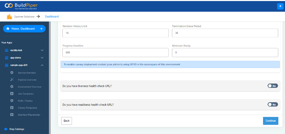This screenshot has width=285, height=134.
Task: Open Step Catalogs in the sidebar
Action: [x=17, y=129]
